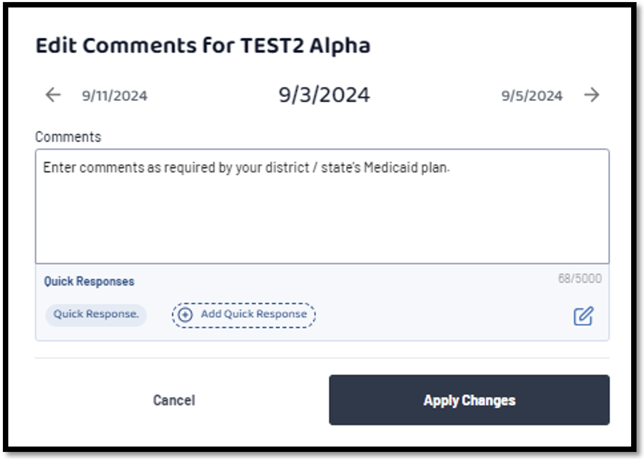The image size is (644, 459).
Task: Focus the Comments text area blank space
Action: (322, 220)
